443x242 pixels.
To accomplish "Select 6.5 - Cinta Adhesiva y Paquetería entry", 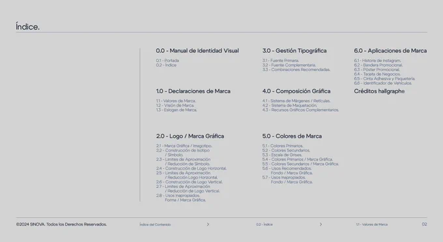I will [x=384, y=78].
